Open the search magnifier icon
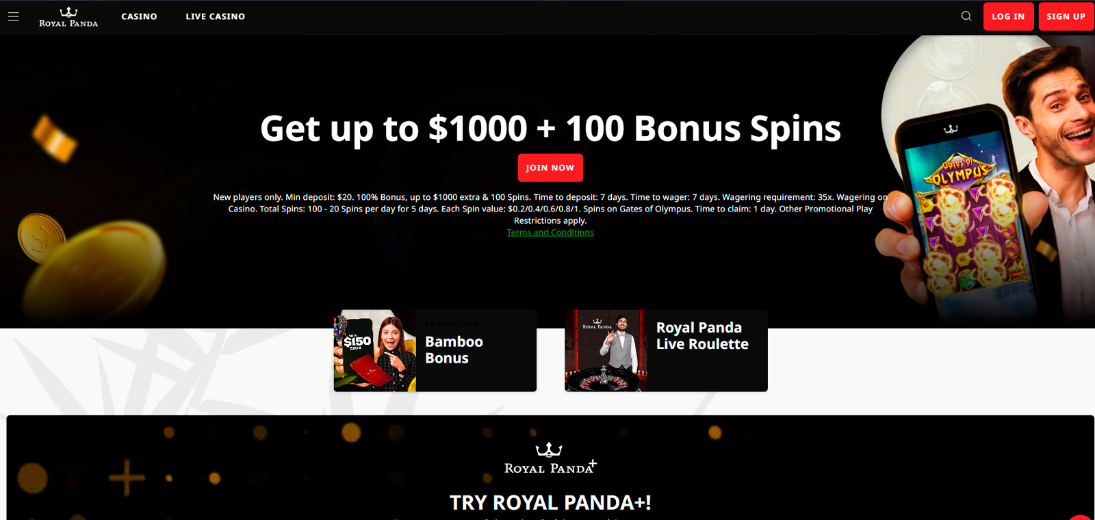Viewport: 1095px width, 520px height. pyautogui.click(x=966, y=16)
